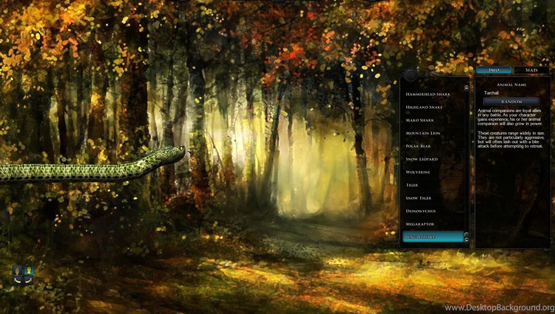555x314 pixels.
Task: Select Hammerhead Shark from the animal list
Action: 433,94
